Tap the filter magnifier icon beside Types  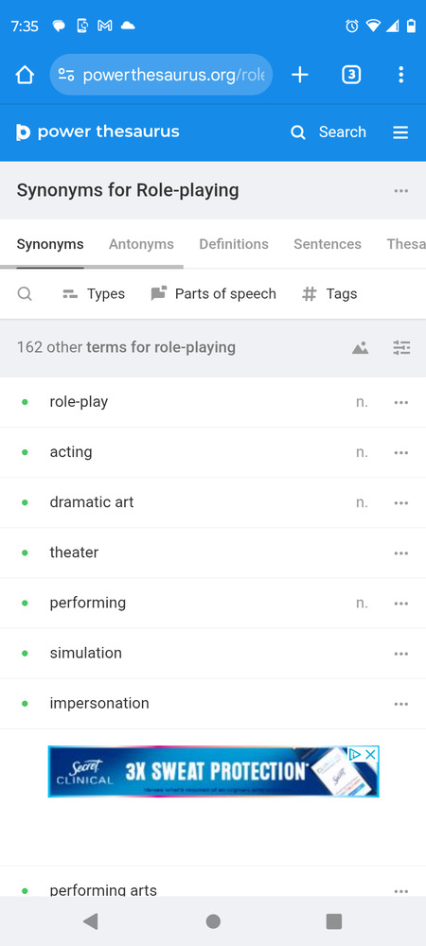click(25, 294)
